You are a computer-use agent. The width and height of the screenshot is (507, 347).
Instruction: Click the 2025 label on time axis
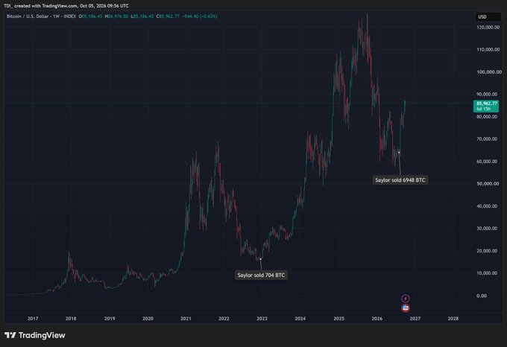[338, 319]
